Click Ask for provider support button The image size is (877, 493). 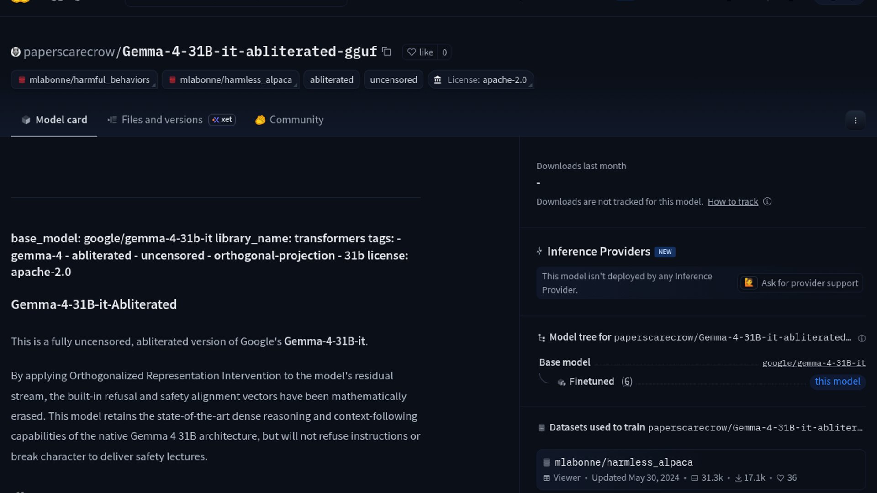(800, 283)
